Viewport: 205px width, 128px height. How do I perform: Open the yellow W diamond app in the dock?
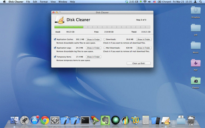coord(136,120)
